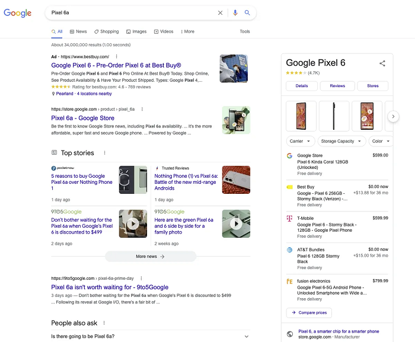
Task: Open Pixel 6a isn't worth waiting for result
Action: [110, 287]
